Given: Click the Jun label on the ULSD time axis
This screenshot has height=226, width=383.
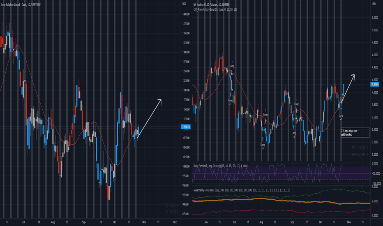Looking at the screenshot, I should click(x=206, y=222).
